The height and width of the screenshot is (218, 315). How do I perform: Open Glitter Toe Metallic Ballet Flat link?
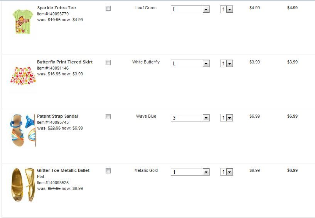63,170
